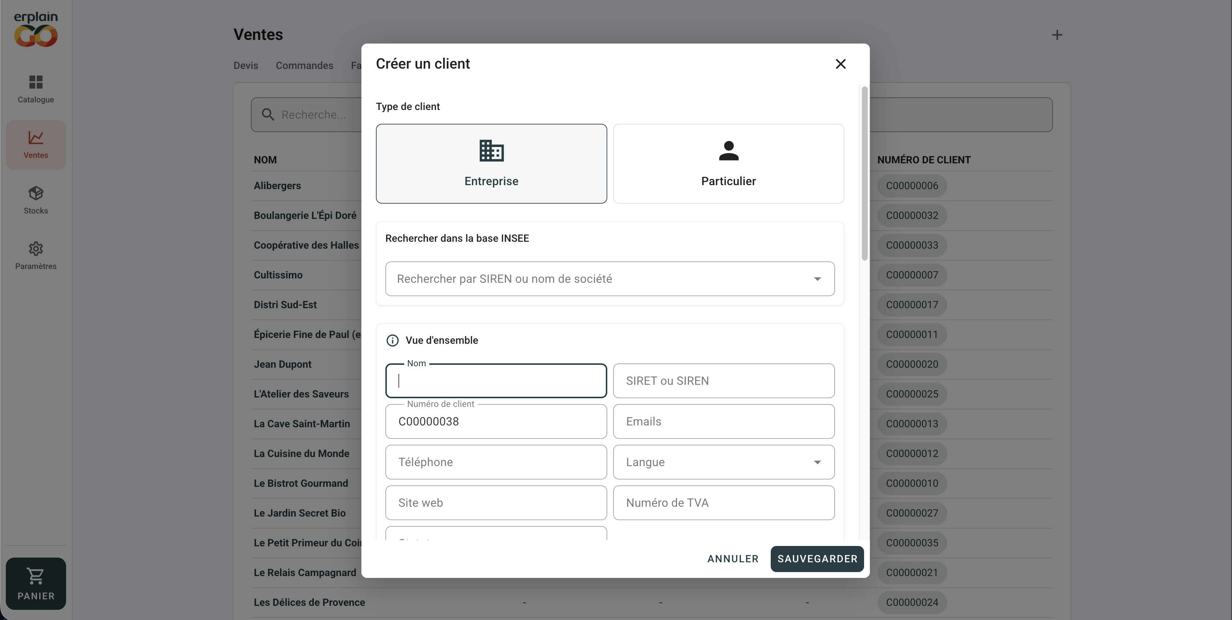Switch to the Commandes tab

[x=304, y=65]
